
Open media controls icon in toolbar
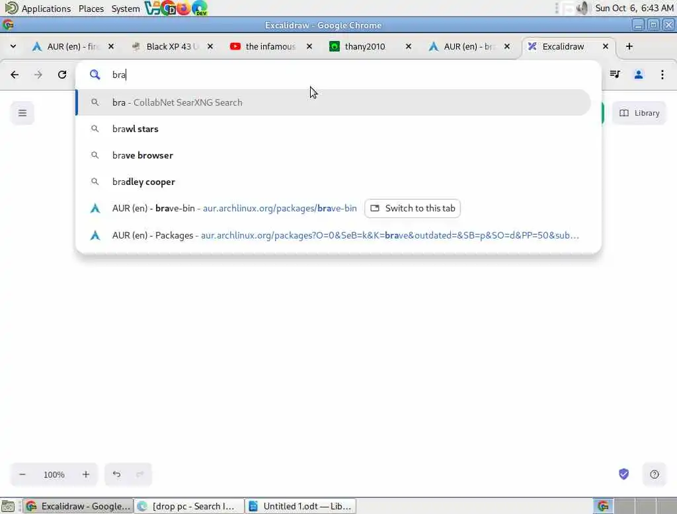click(615, 75)
